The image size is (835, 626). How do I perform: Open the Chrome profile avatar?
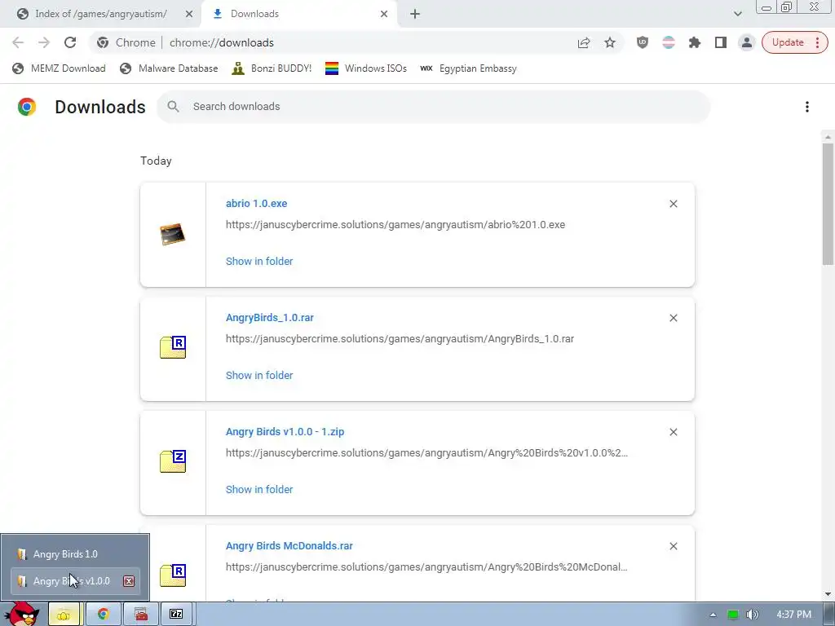pyautogui.click(x=747, y=42)
